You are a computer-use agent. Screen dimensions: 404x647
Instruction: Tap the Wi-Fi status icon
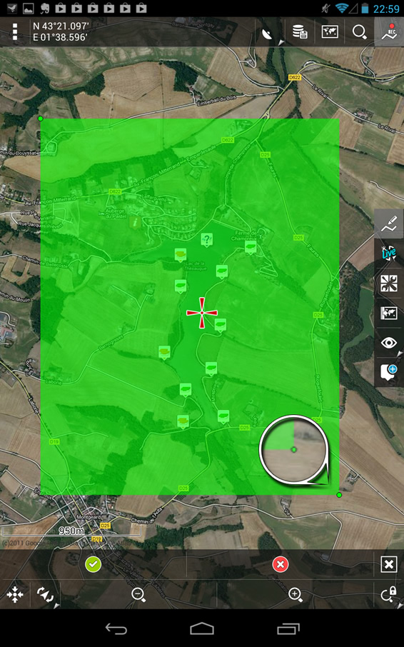point(342,8)
